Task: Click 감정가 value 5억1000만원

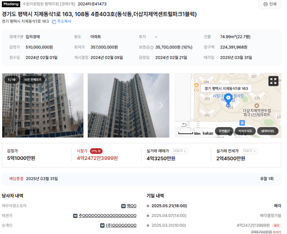Action: (21, 158)
